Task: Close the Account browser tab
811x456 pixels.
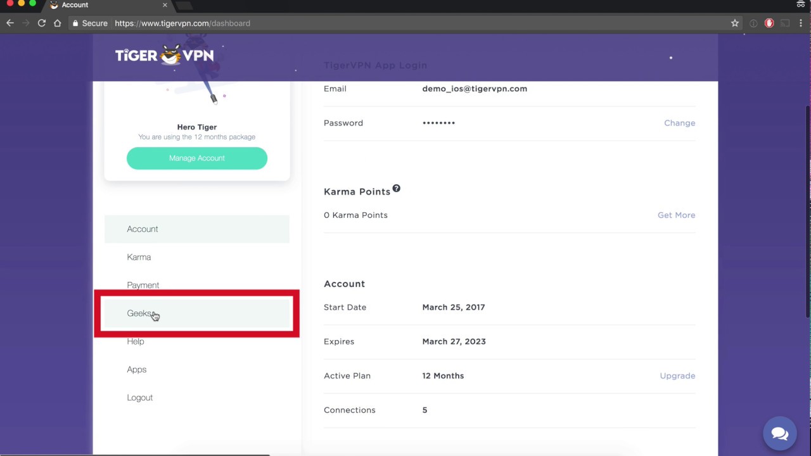Action: (x=165, y=5)
